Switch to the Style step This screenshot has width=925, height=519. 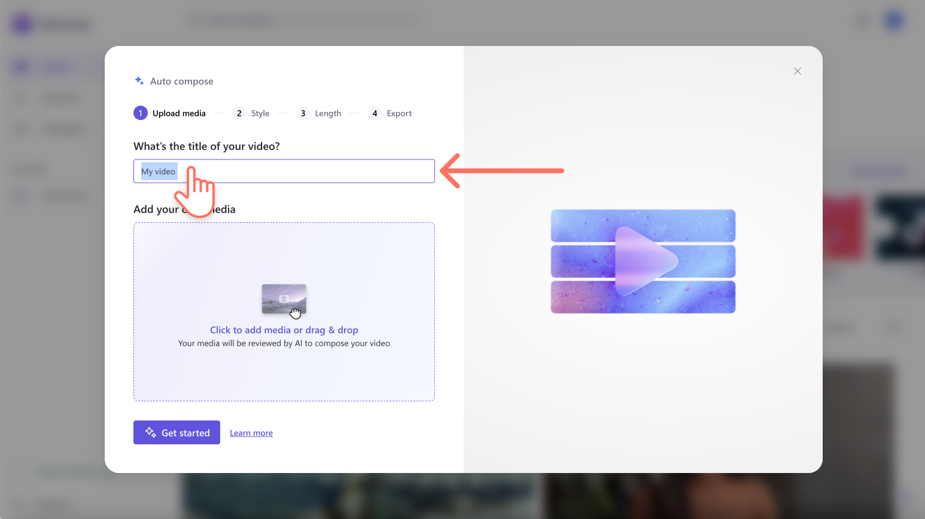(x=260, y=113)
